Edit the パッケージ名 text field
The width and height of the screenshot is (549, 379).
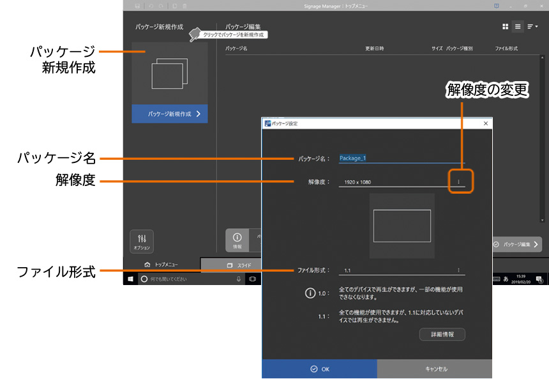click(x=401, y=159)
